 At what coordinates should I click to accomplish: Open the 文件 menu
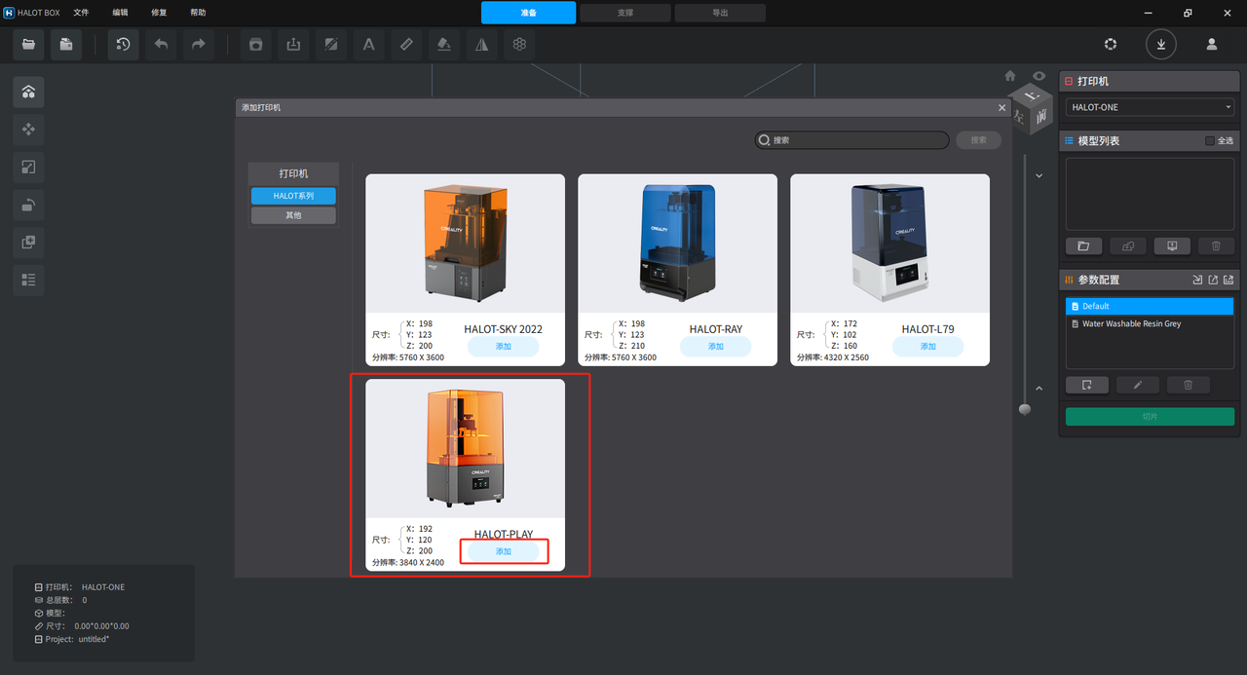[81, 13]
